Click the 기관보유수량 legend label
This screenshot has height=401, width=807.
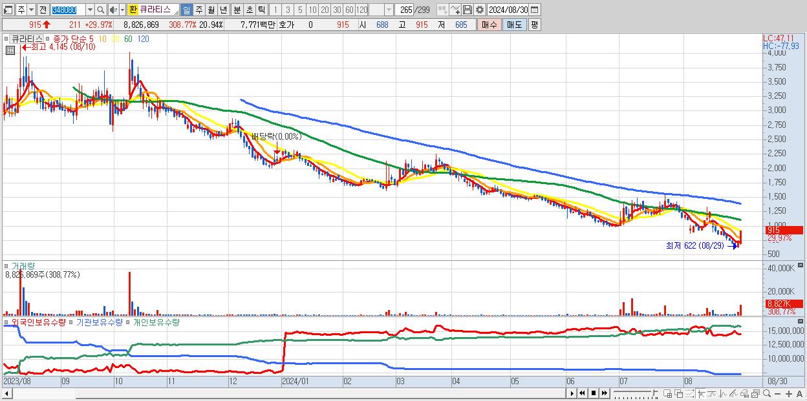[99, 322]
